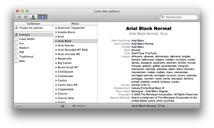Viewport: 214px width, 128px height.
Task: Select the custom preview person icon
Action: click(33, 17)
